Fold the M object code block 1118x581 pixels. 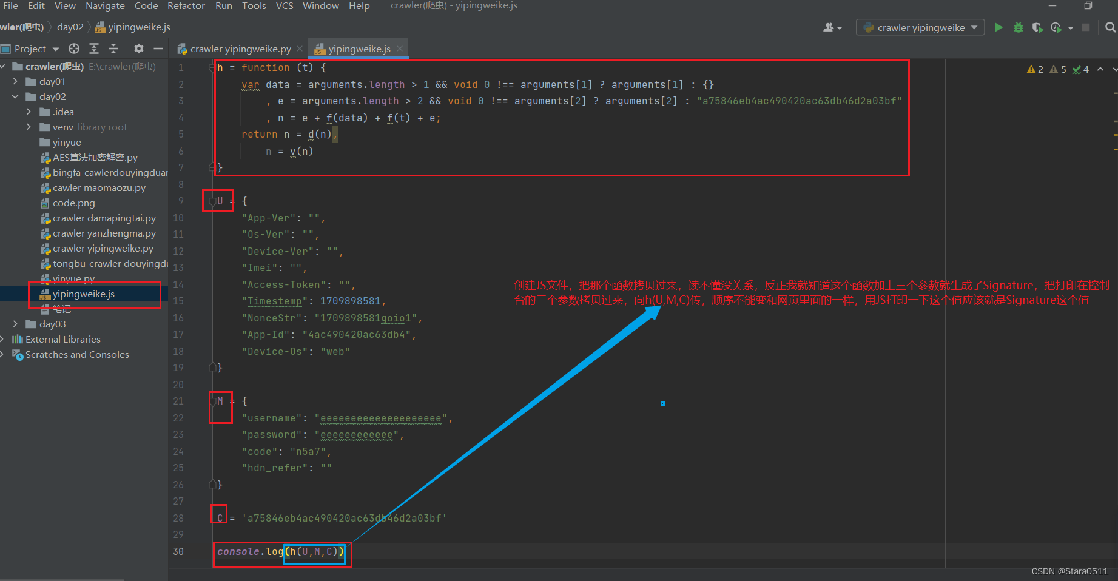213,401
